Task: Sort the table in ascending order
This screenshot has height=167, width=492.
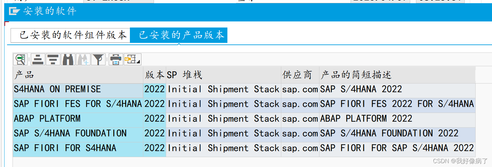Action: pos(38,60)
